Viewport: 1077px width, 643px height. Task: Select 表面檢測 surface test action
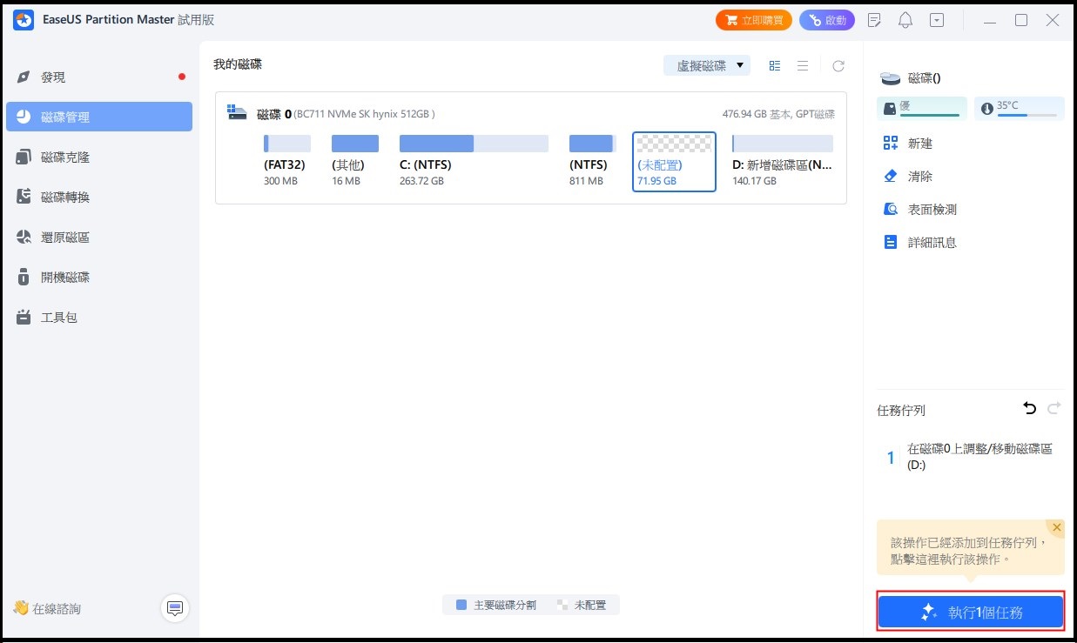coord(932,210)
